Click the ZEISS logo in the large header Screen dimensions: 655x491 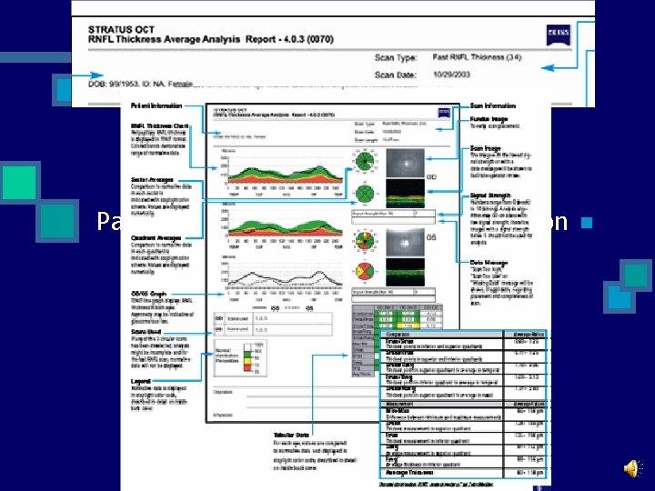558,35
